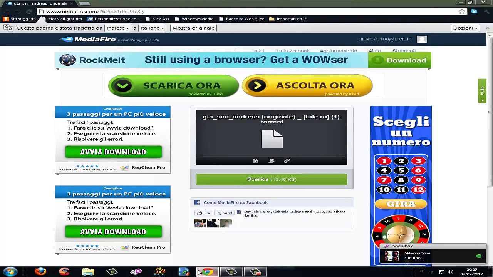Click the Facebook Send button
Image resolution: width=493 pixels, height=277 pixels.
[224, 213]
